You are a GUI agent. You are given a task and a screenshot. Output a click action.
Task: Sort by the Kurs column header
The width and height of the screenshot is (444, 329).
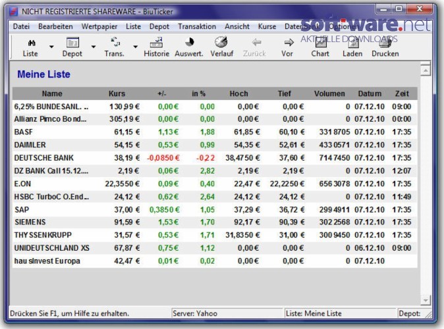tap(117, 93)
